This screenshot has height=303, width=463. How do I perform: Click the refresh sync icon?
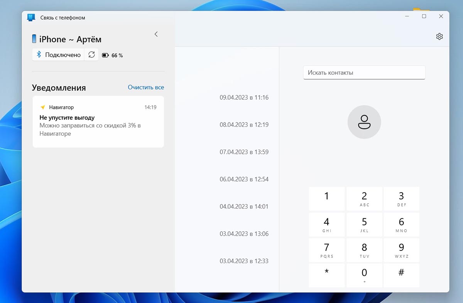pos(91,55)
